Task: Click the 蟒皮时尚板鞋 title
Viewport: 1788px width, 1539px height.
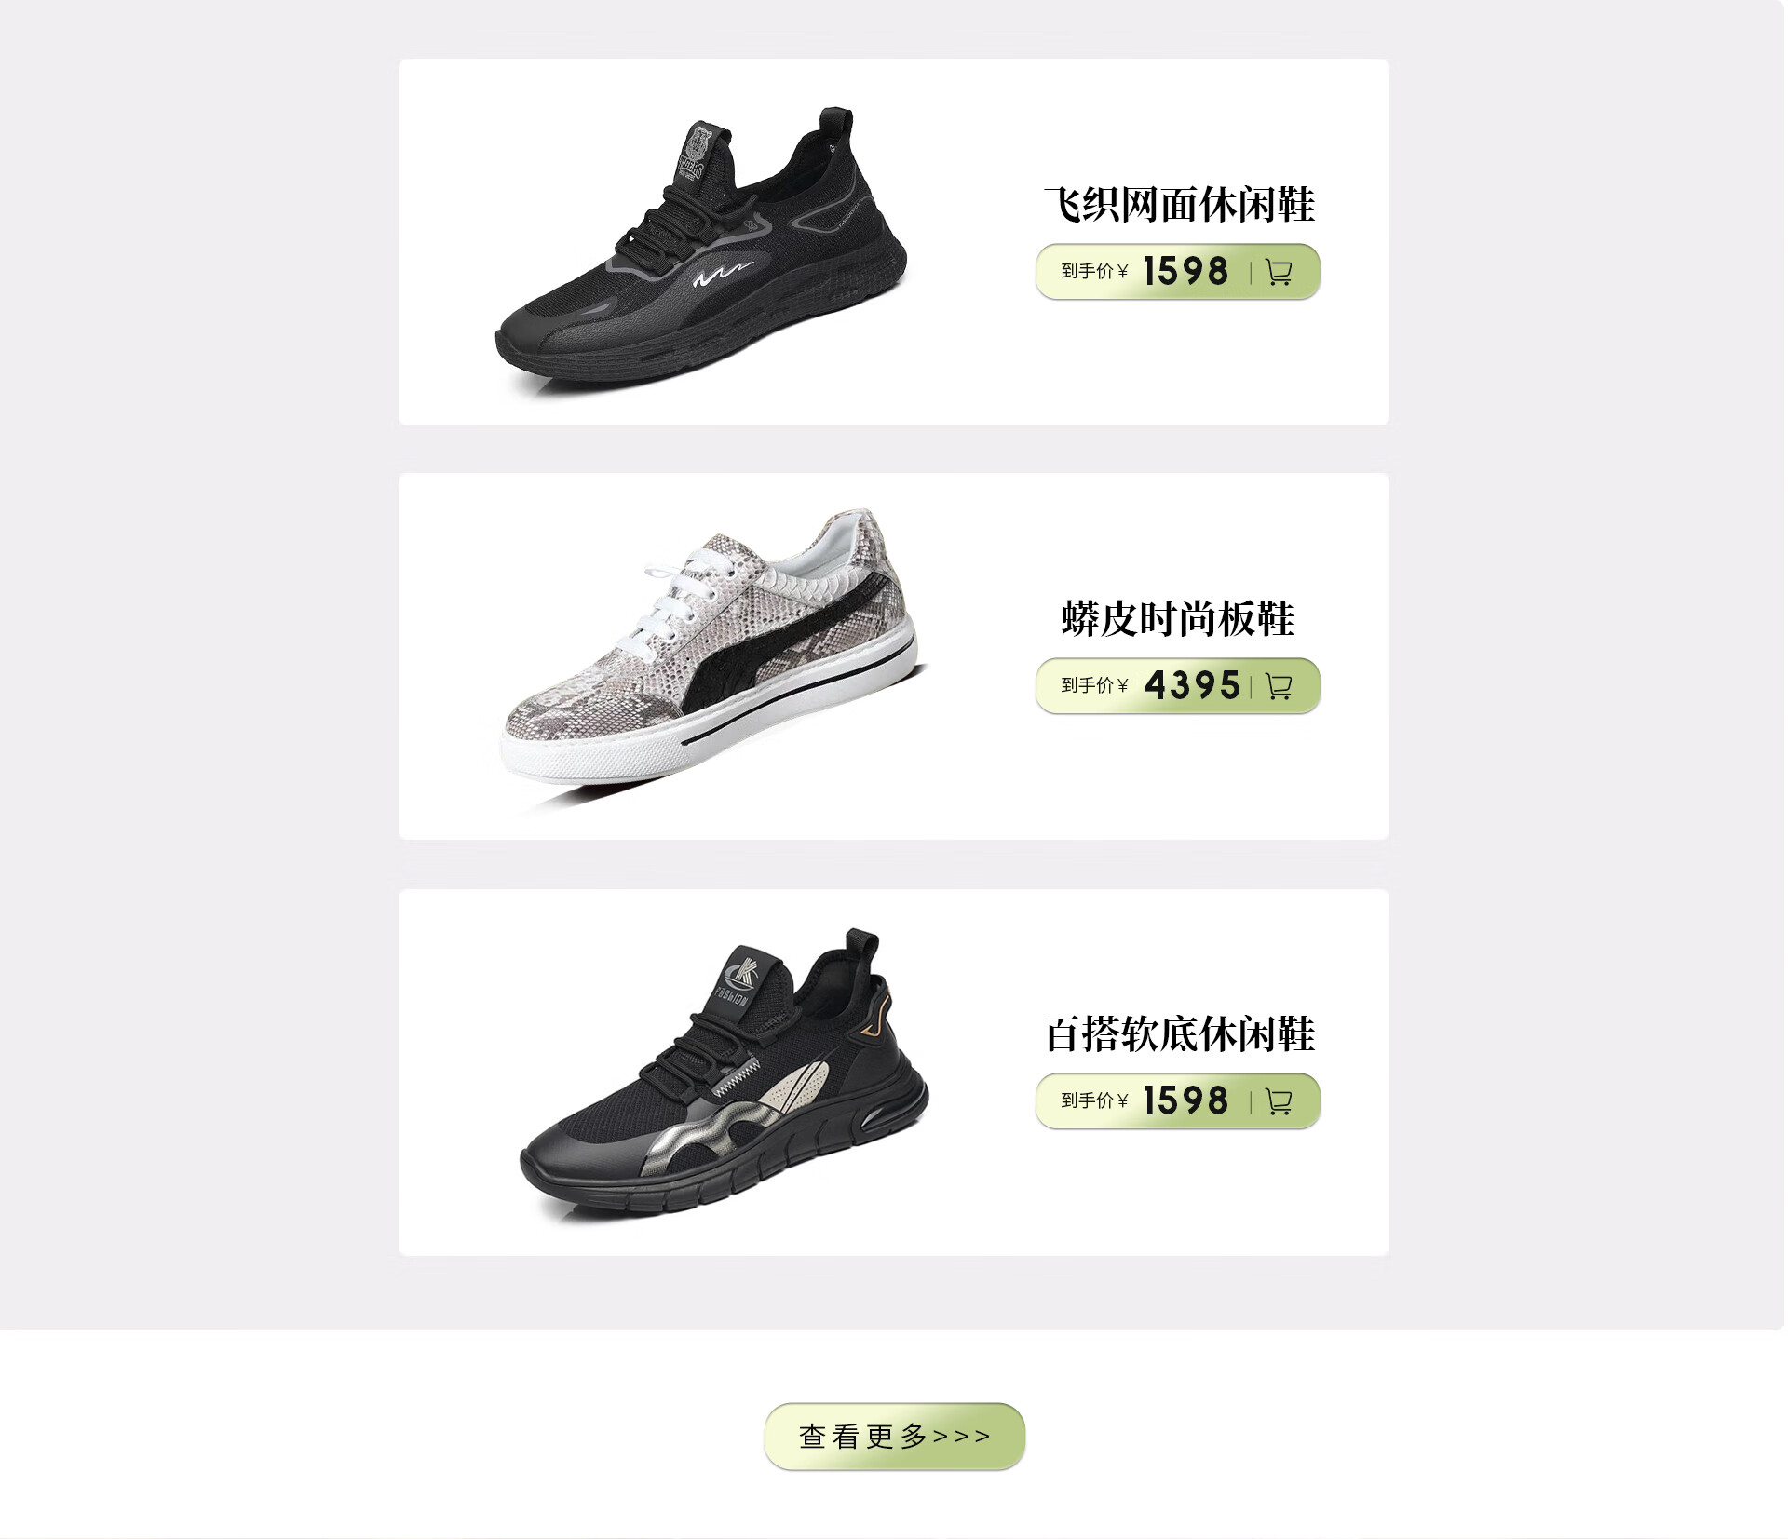Action: click(1178, 619)
